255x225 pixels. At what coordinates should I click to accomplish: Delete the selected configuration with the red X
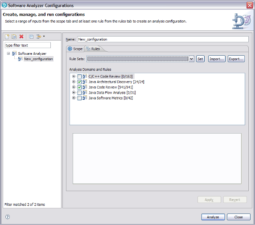[x=21, y=37]
